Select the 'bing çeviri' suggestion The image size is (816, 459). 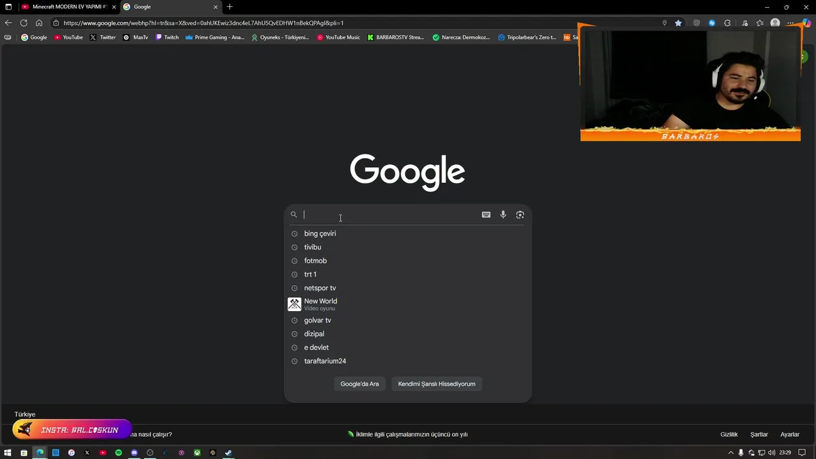pos(407,233)
